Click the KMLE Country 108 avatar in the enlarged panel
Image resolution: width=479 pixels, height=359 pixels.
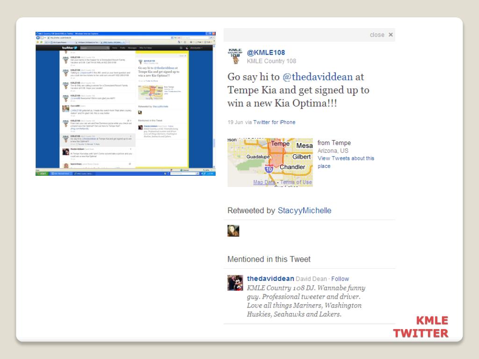click(235, 56)
